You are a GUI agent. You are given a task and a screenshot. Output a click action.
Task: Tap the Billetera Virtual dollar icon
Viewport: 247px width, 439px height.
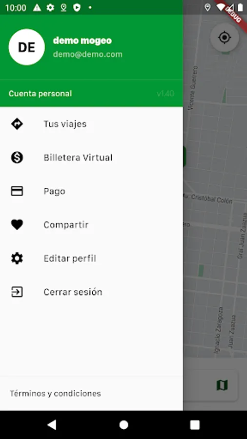click(x=17, y=158)
